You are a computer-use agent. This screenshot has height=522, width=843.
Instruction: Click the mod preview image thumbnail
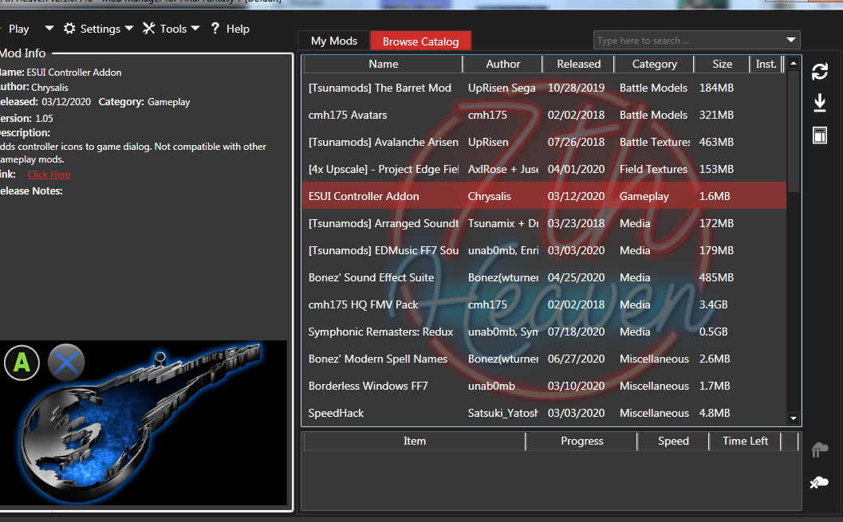(x=143, y=422)
